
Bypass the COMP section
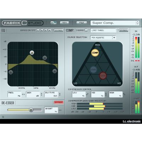click(124, 30)
